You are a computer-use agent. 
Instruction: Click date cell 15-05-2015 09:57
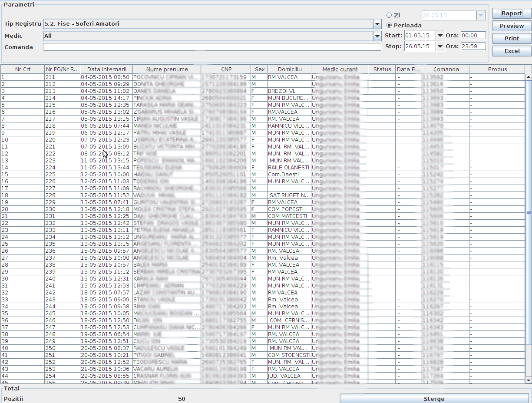point(106,251)
